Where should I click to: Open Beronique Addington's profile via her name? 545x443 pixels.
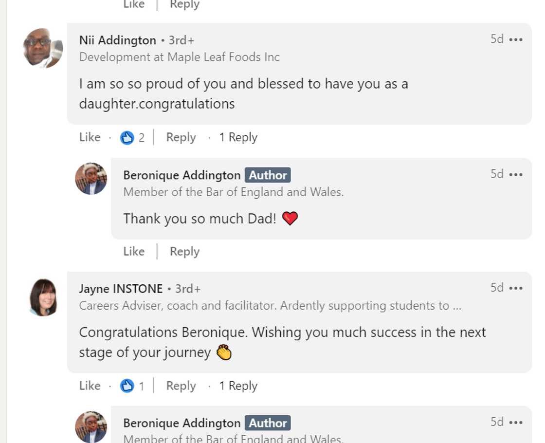(180, 175)
